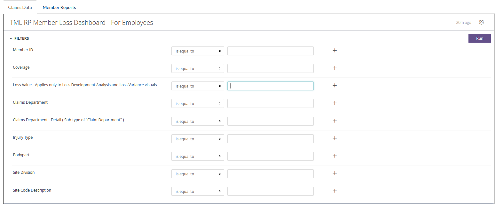Focus the Bodypart filter text box
Viewport: 495px width, 204px height.
click(270, 156)
